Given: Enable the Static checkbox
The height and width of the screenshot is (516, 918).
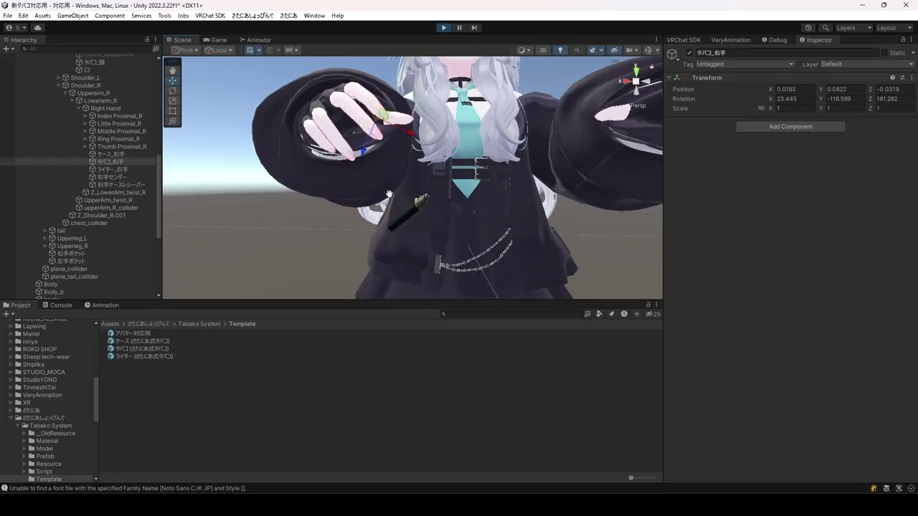Looking at the screenshot, I should click(x=884, y=53).
